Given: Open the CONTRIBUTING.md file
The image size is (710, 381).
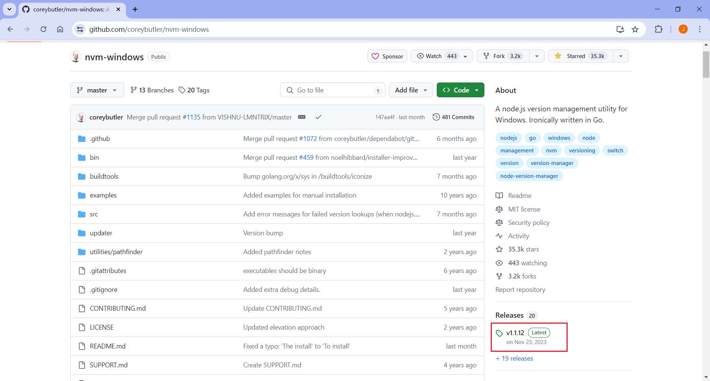Looking at the screenshot, I should (x=118, y=308).
